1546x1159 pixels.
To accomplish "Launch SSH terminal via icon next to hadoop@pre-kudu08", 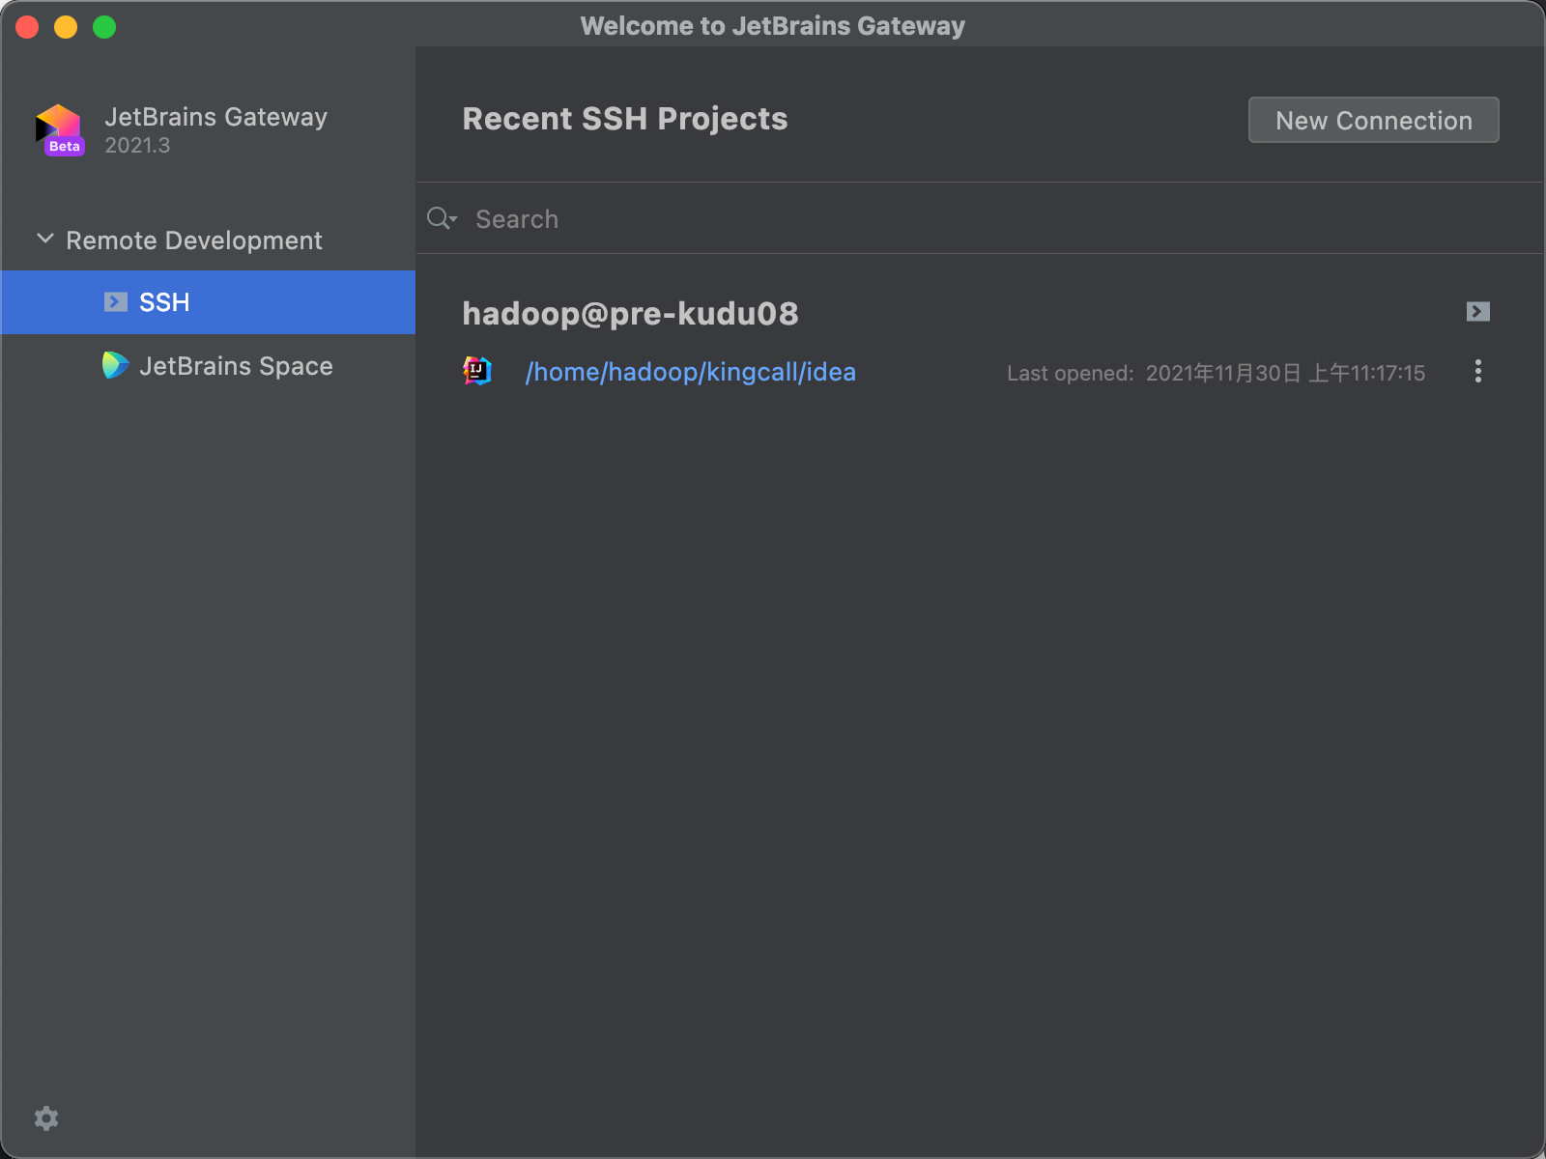I will [x=1476, y=311].
